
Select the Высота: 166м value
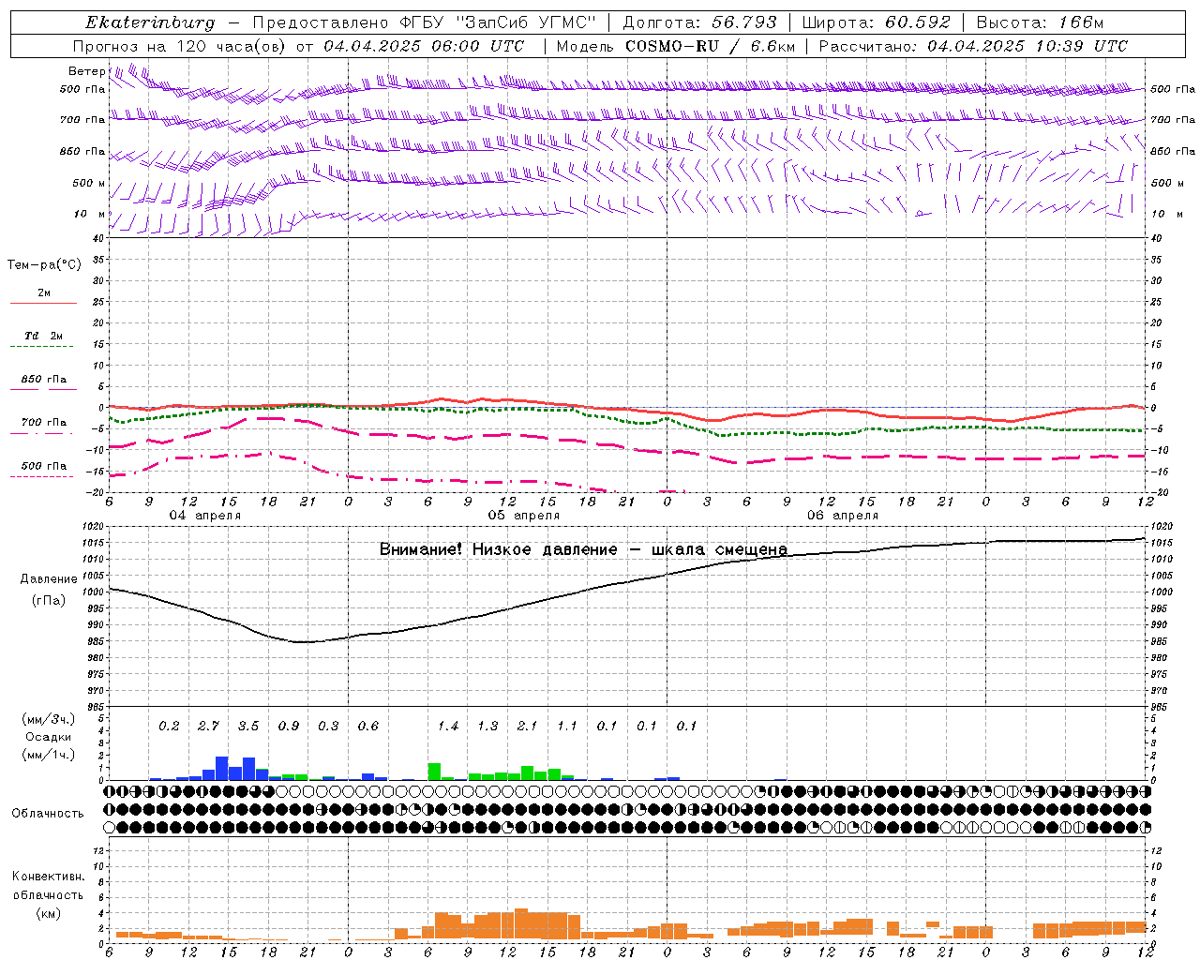click(x=1040, y=22)
